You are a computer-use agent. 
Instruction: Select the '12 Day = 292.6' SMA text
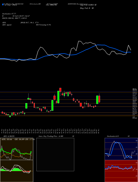pos(10,5)
